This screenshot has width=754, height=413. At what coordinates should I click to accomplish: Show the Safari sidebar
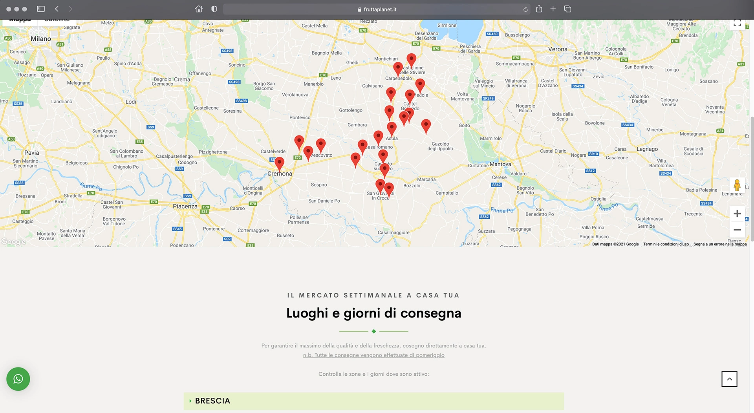click(x=41, y=9)
